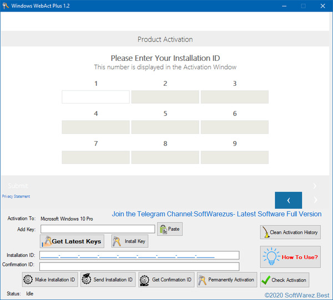The height and width of the screenshot is (300, 333).
Task: Focus the Confirmation ID field
Action: tap(139, 267)
